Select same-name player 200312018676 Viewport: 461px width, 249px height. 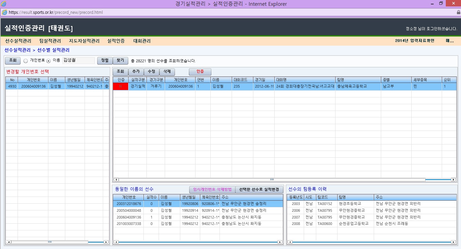198,204
